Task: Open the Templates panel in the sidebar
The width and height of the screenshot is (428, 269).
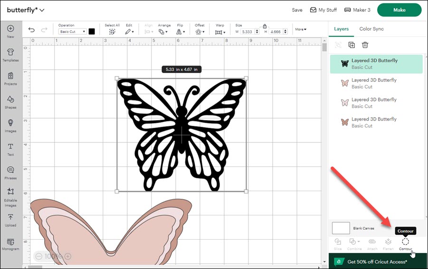Action: 10,55
